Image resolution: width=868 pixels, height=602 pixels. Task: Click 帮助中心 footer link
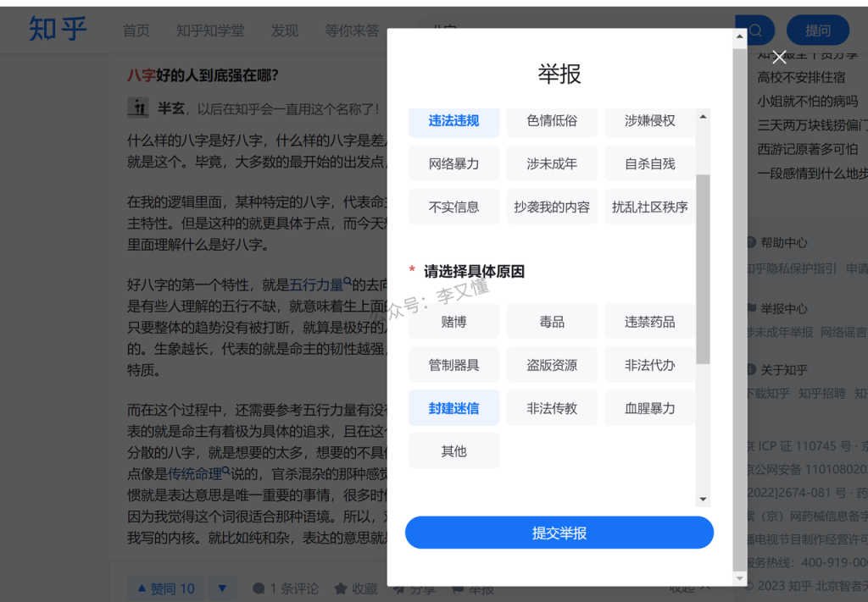click(783, 243)
